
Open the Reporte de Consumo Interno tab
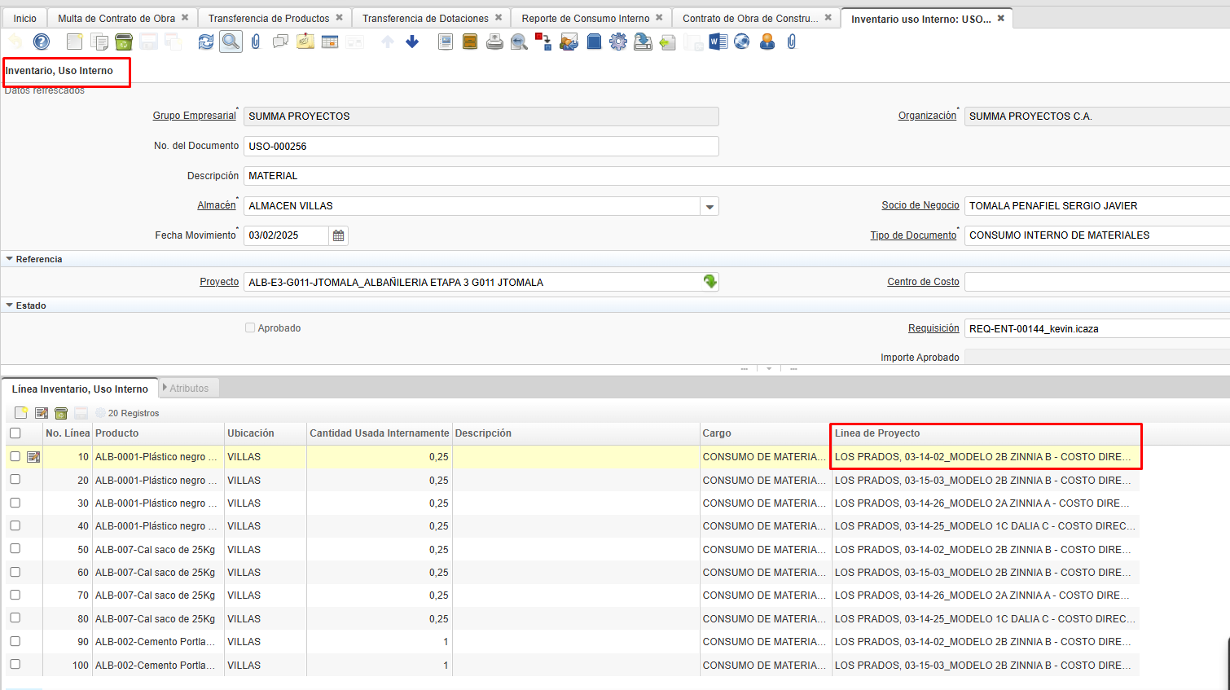(x=585, y=18)
